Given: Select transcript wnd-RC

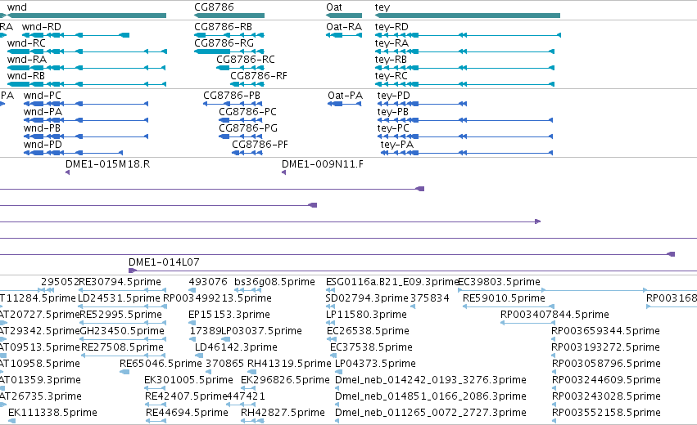Looking at the screenshot, I should [x=26, y=43].
